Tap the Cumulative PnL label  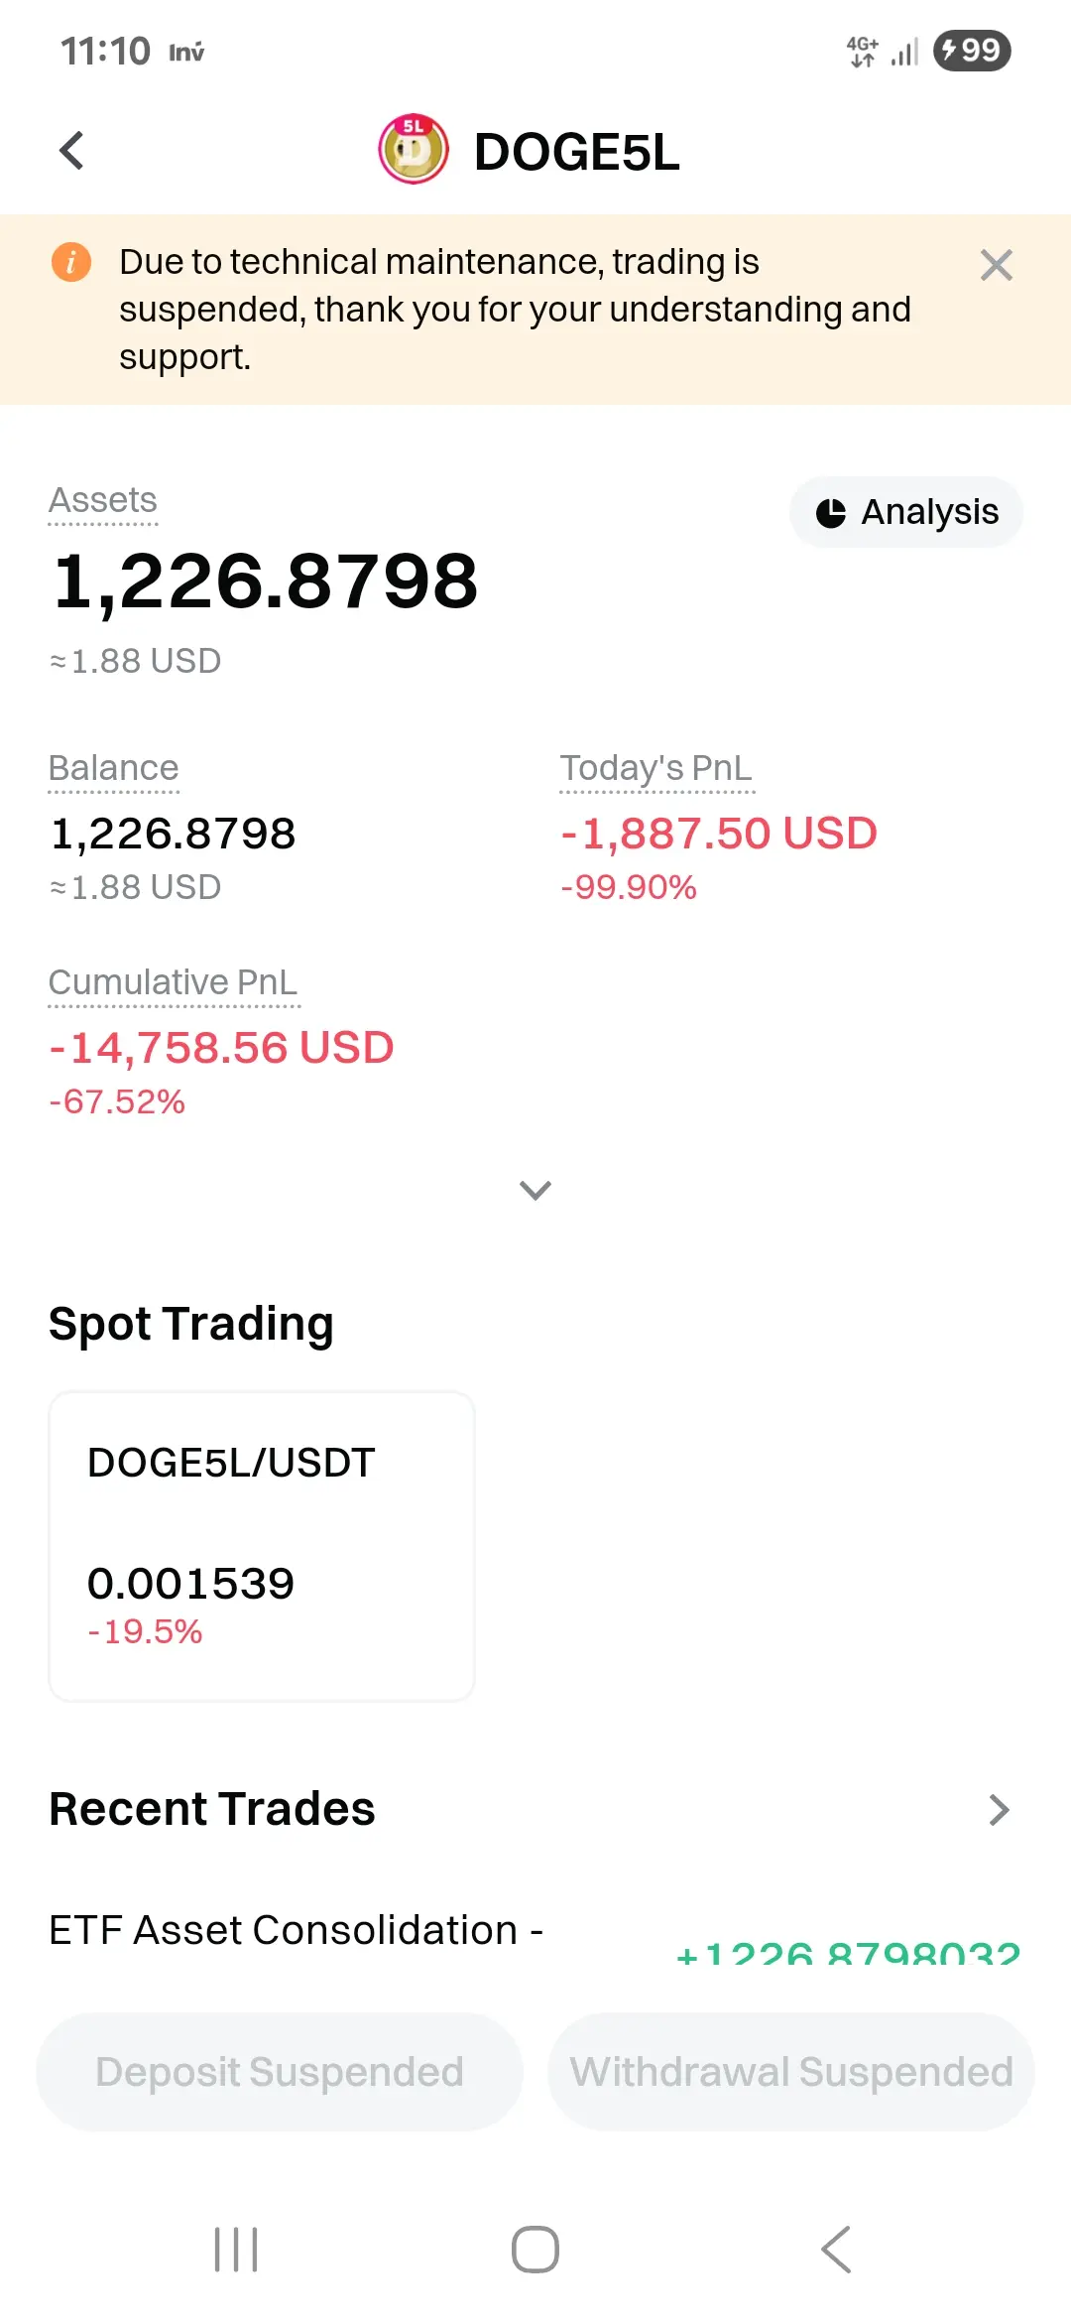point(174,982)
